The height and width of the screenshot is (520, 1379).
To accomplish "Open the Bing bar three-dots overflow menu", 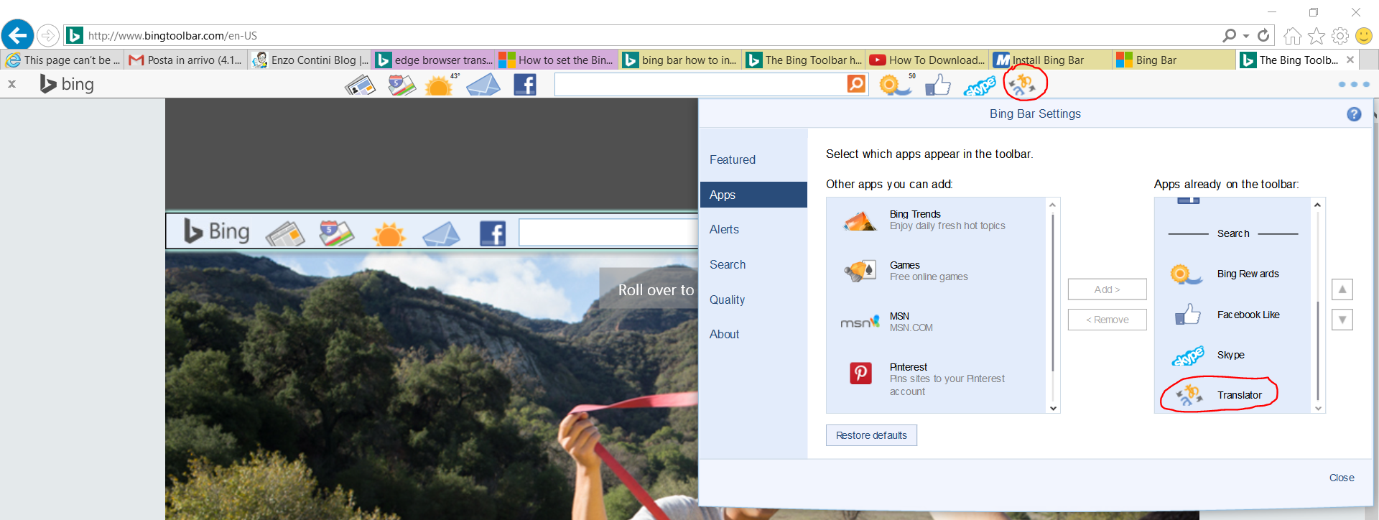I will [1354, 85].
